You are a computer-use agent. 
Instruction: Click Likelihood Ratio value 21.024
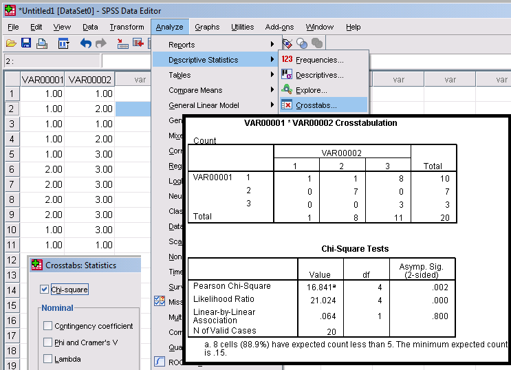323,301
